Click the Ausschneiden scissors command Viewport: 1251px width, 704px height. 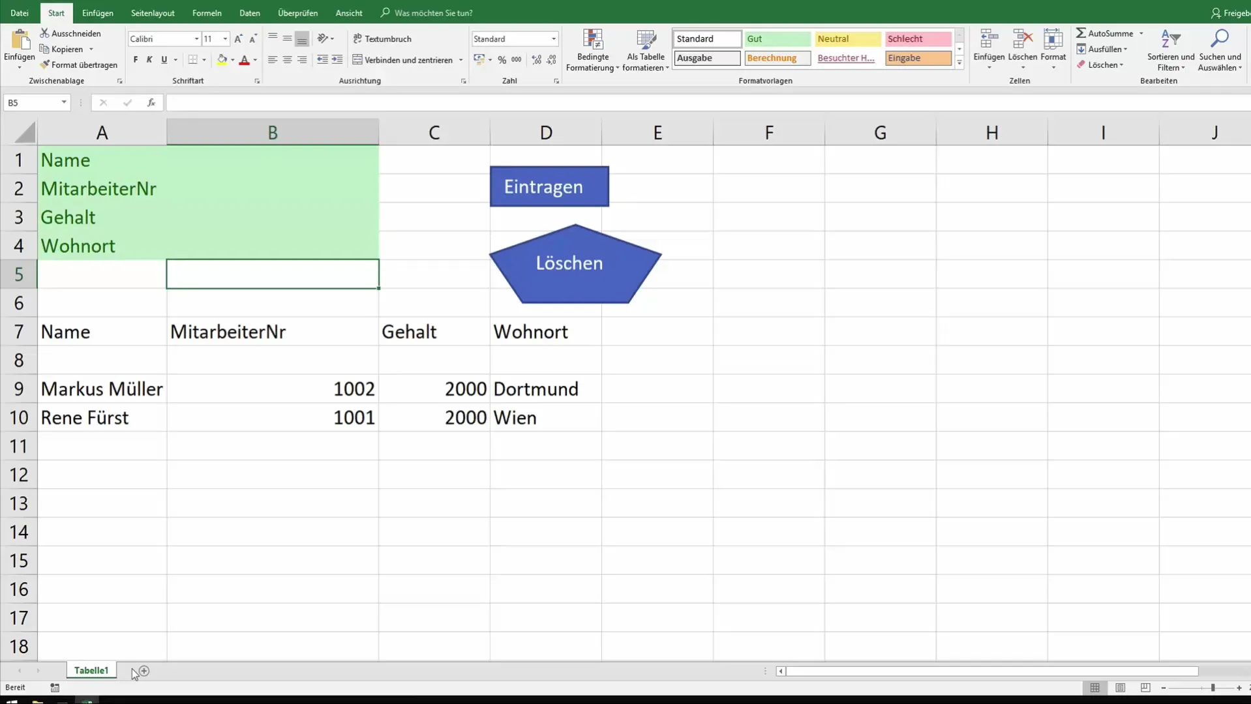pyautogui.click(x=70, y=33)
